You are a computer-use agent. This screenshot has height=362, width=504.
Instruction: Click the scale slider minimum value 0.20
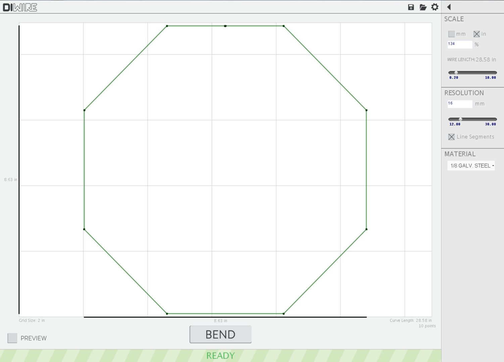454,77
